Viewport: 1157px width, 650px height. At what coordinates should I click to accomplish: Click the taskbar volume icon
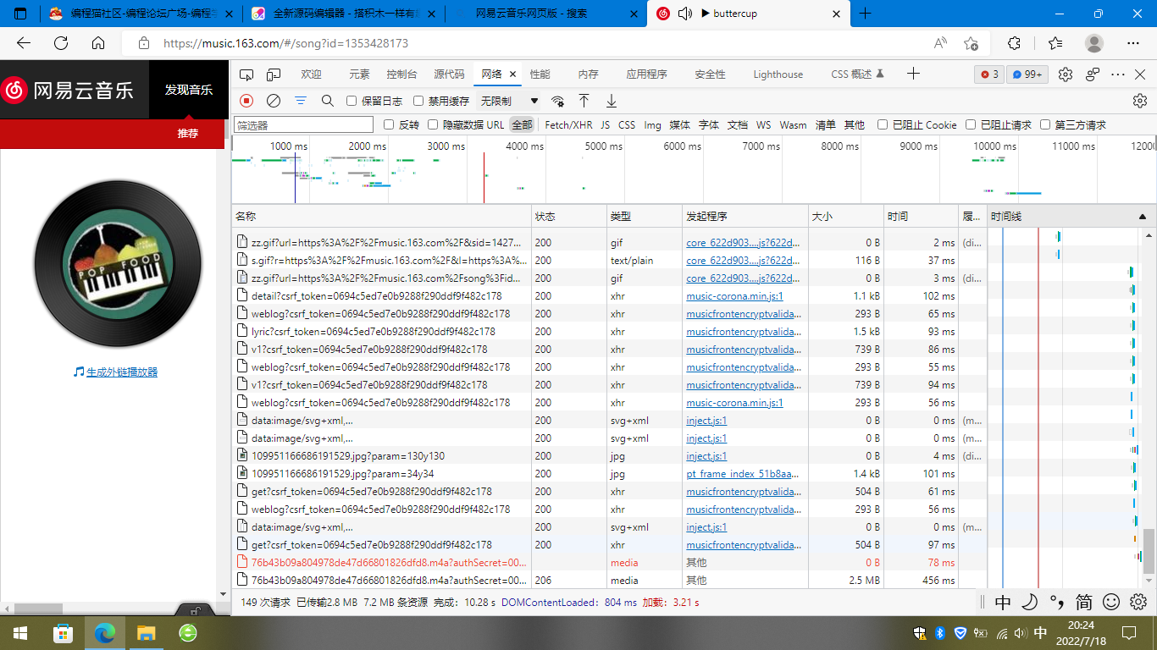[x=1021, y=633]
